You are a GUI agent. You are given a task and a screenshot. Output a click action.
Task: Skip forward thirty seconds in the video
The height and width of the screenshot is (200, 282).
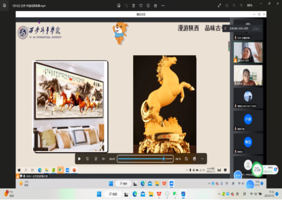coord(96,159)
